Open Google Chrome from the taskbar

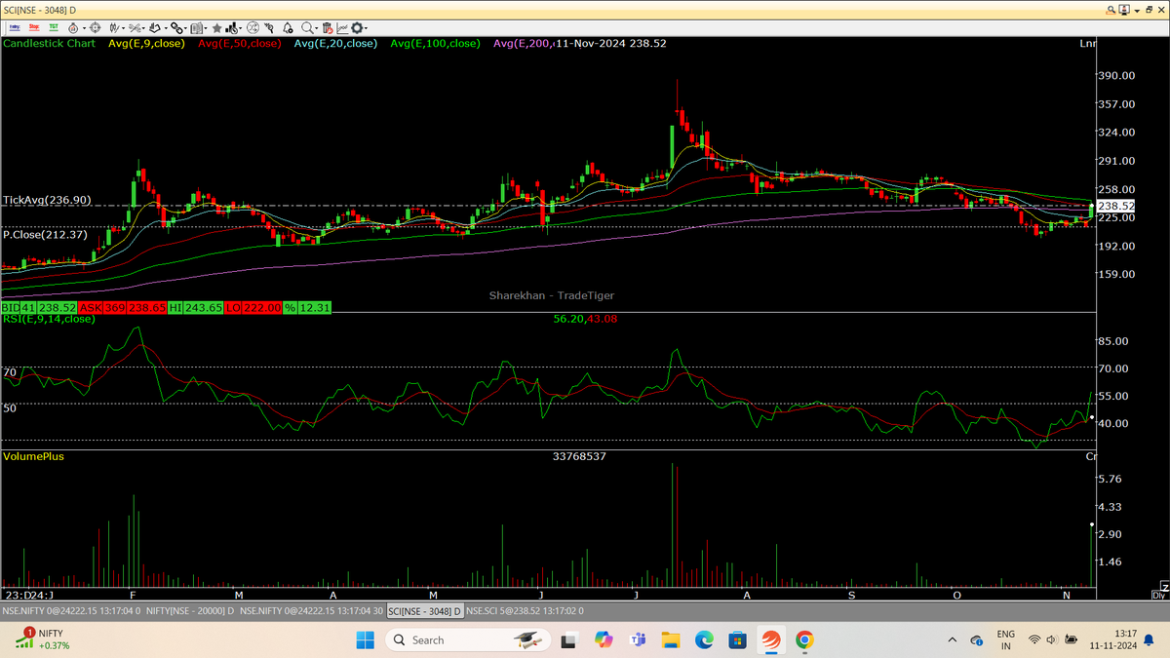tap(804, 640)
